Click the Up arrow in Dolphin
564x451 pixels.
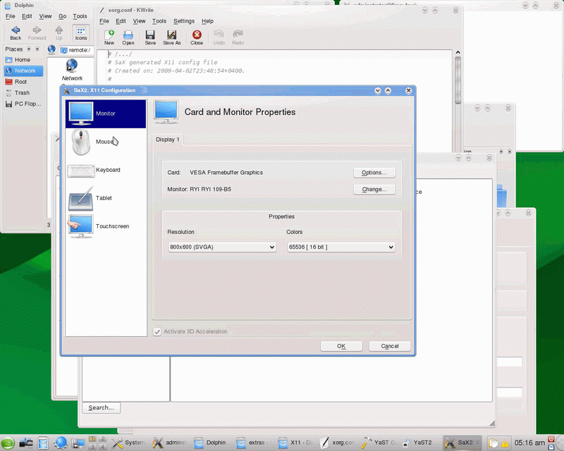coord(59,32)
